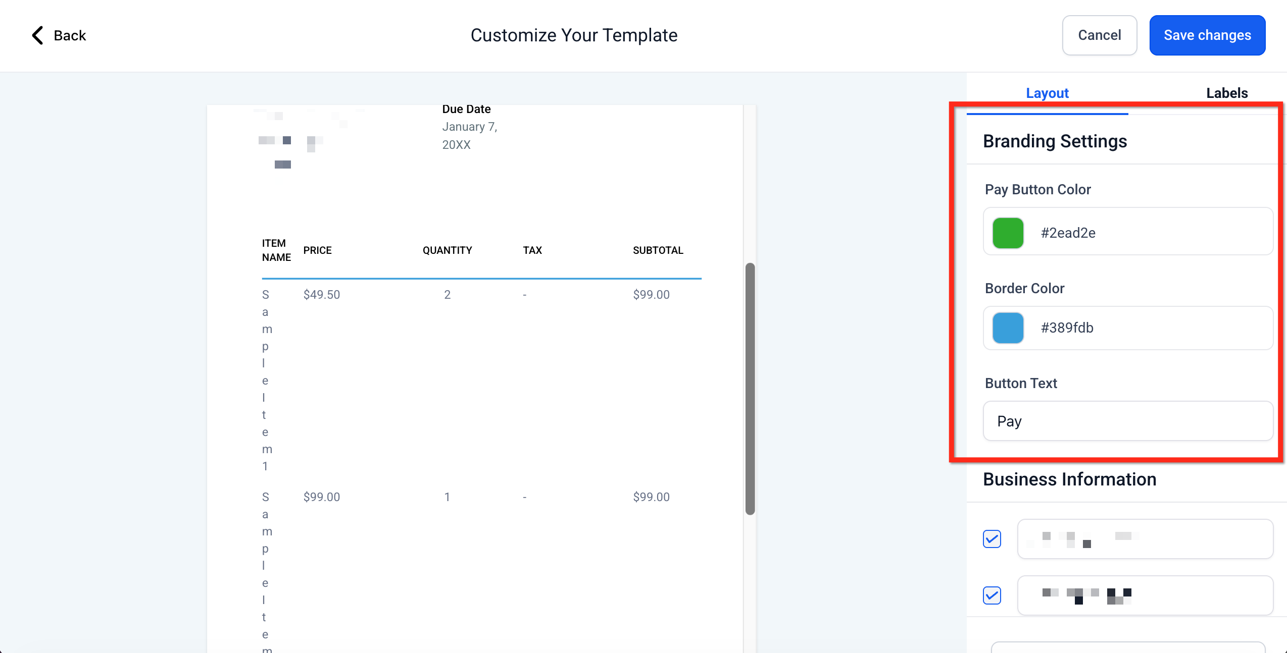Click the Back link text
1287x653 pixels.
pyautogui.click(x=70, y=35)
